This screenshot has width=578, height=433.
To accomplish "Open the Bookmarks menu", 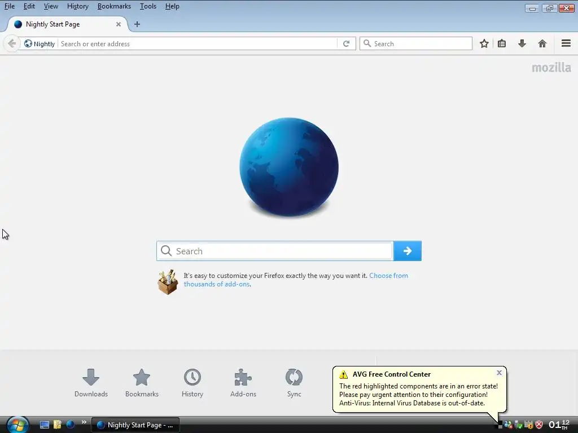I will (x=114, y=6).
